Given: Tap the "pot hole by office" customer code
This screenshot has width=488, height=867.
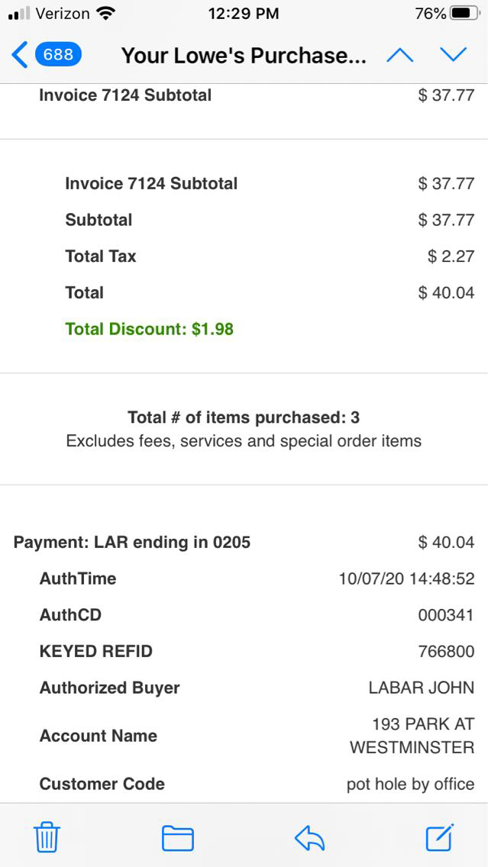Looking at the screenshot, I should click(x=410, y=785).
